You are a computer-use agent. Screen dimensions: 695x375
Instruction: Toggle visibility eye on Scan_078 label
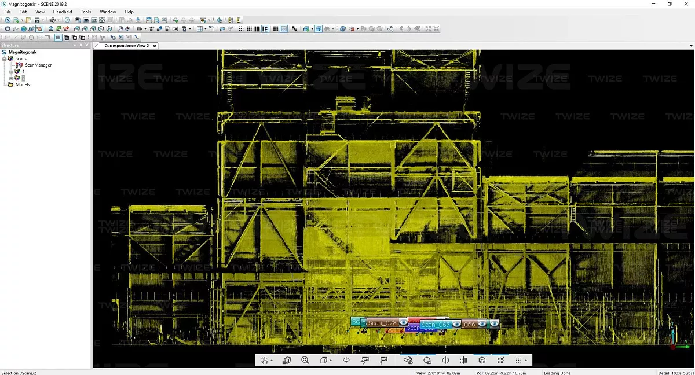pos(404,323)
